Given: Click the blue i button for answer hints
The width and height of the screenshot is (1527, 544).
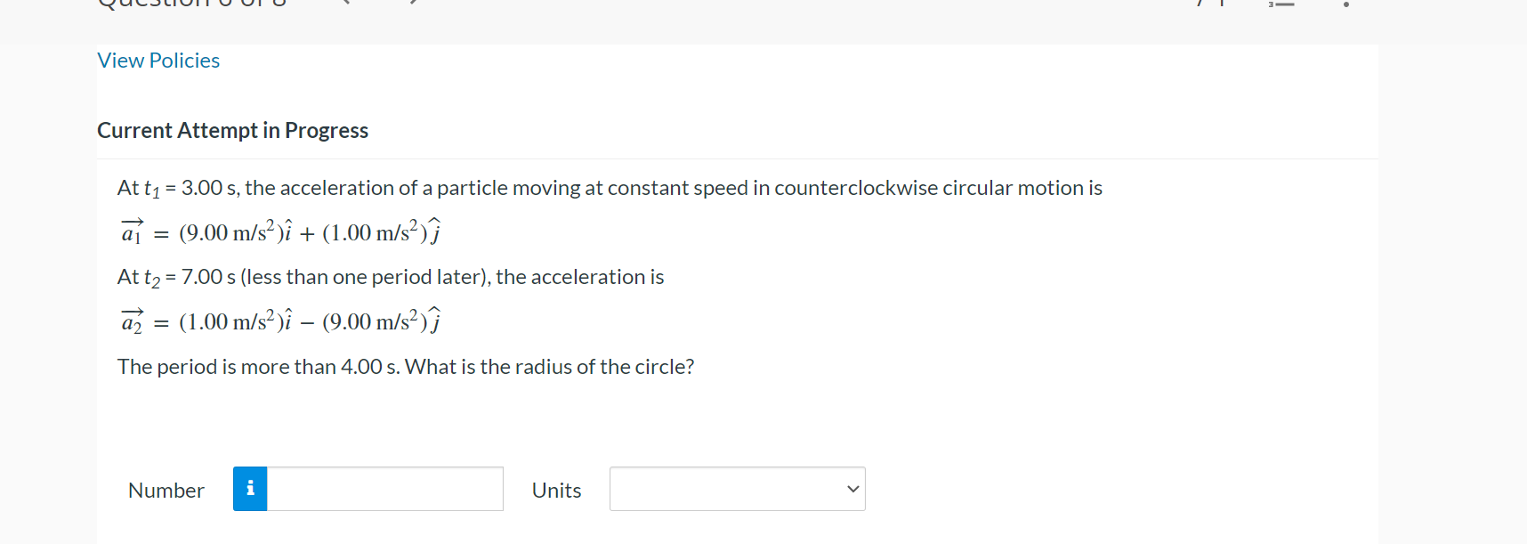Looking at the screenshot, I should (250, 488).
